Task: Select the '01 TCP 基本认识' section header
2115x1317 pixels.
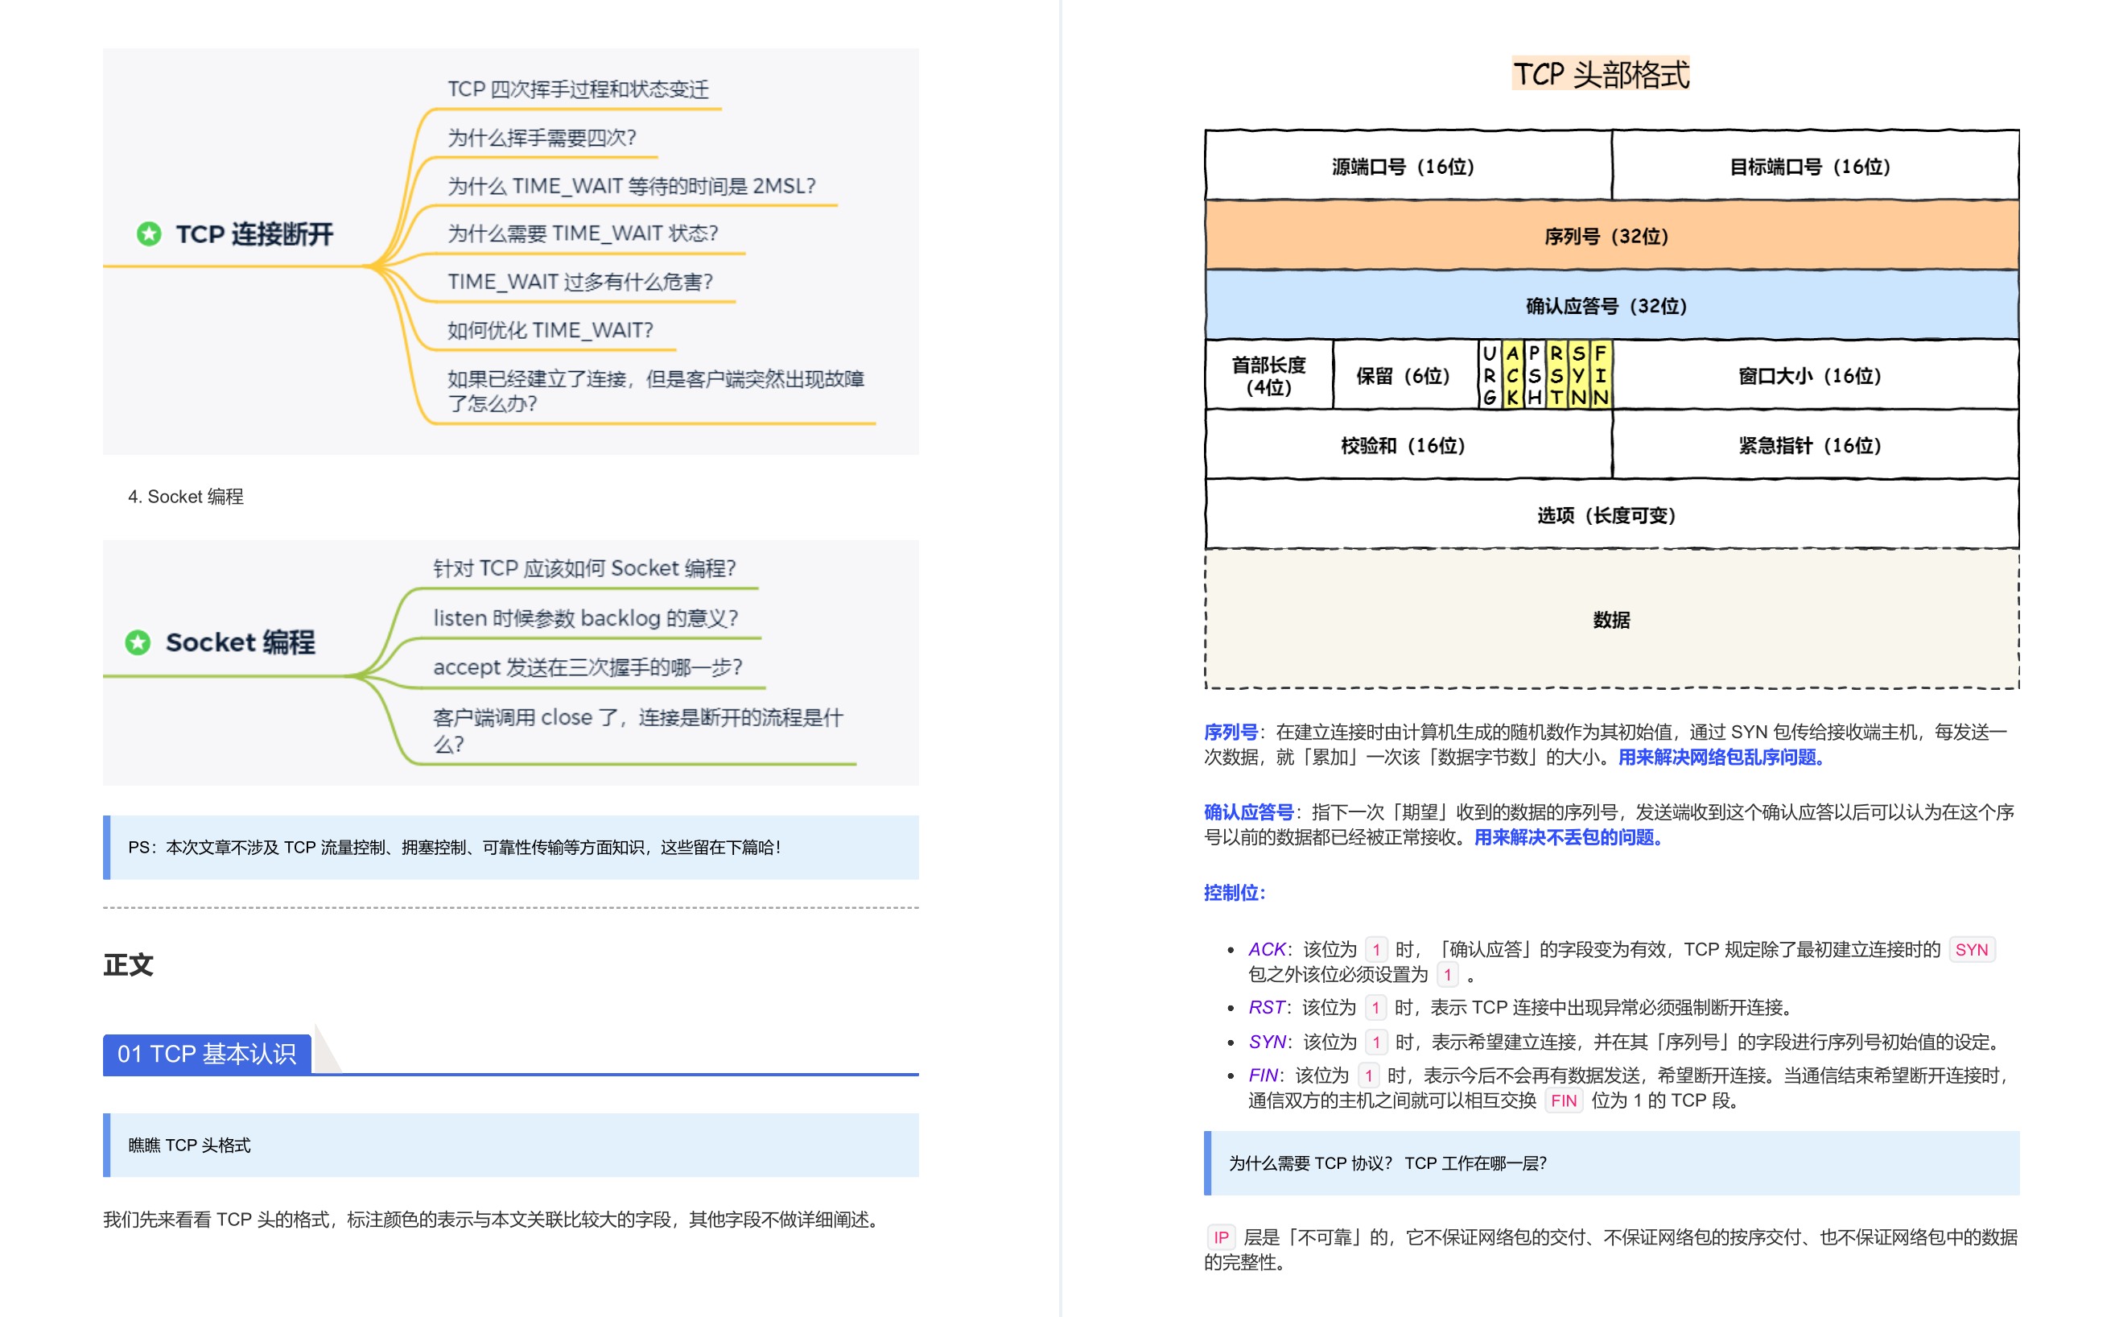Action: click(x=207, y=1053)
